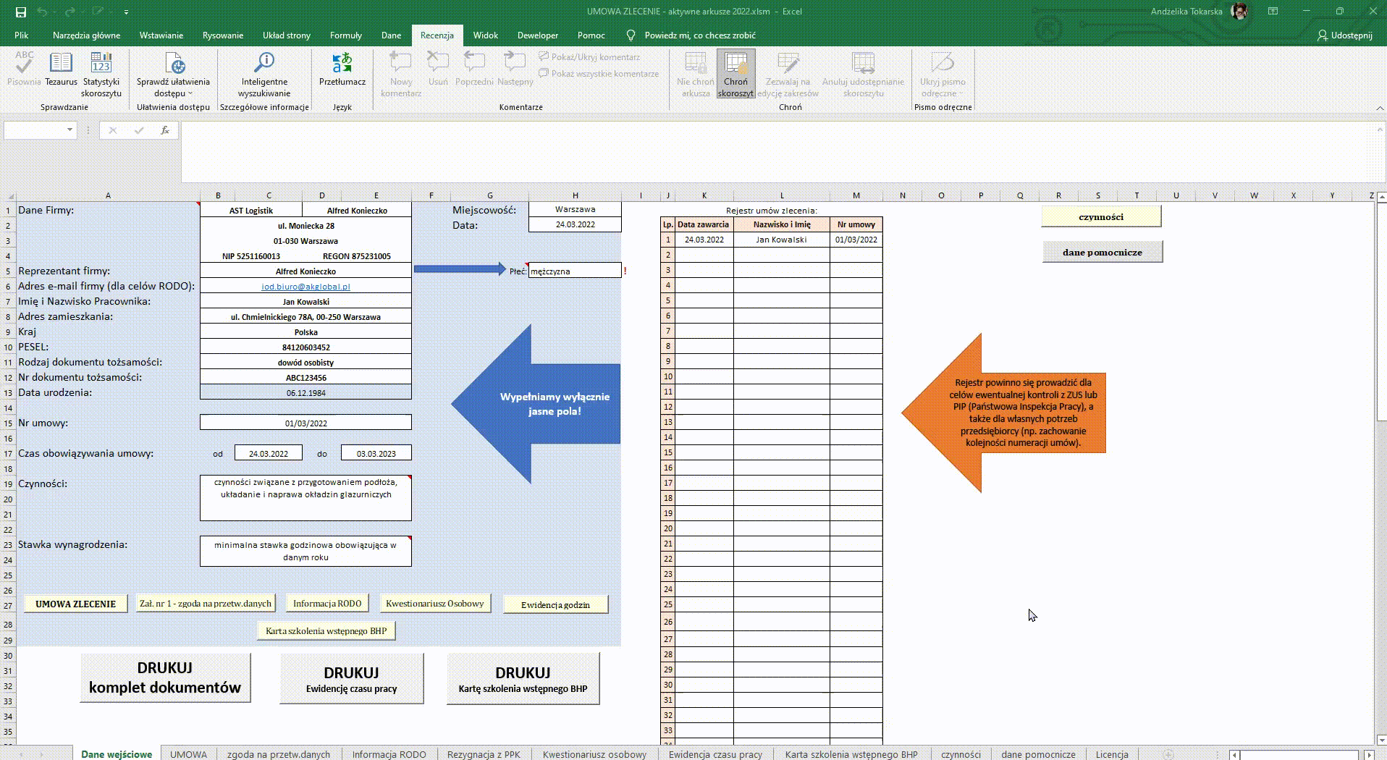Click the Udostępnij share button
1387x760 pixels.
tap(1345, 35)
